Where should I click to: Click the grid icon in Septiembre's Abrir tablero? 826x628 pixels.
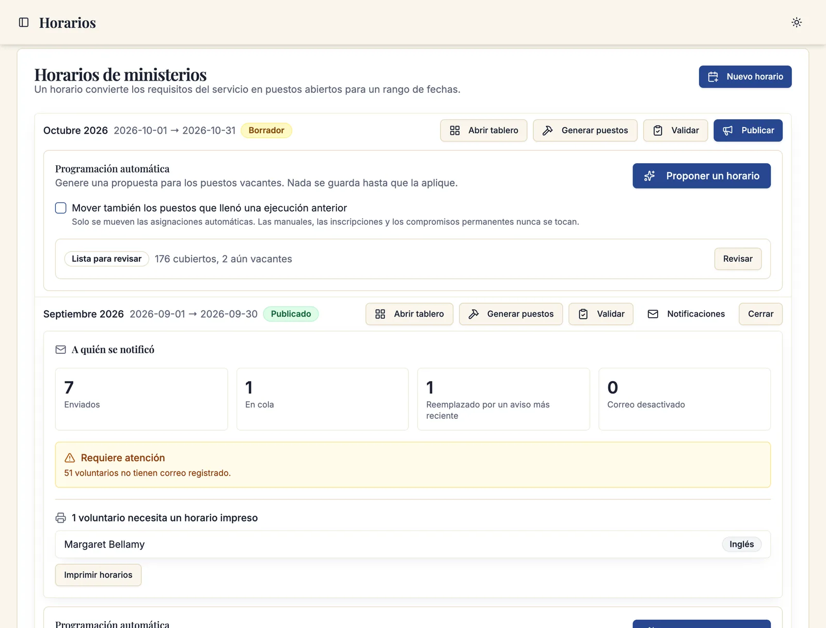(380, 314)
